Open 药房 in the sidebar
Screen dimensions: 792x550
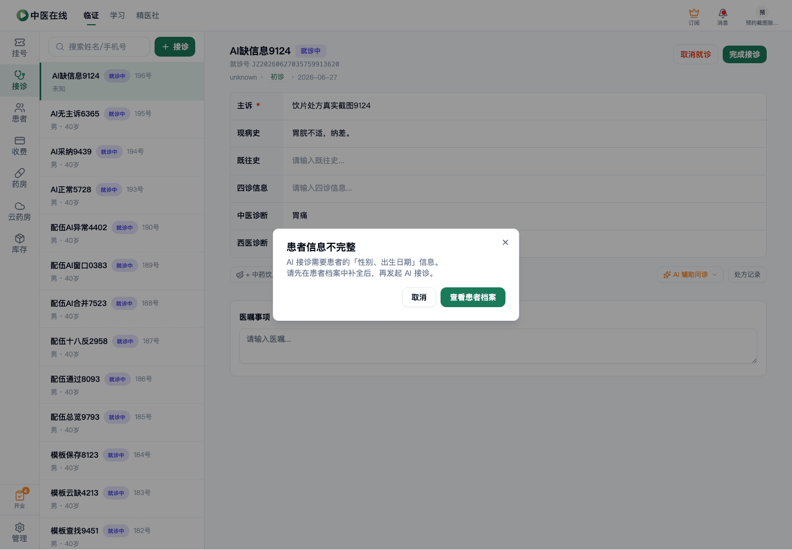(x=20, y=179)
